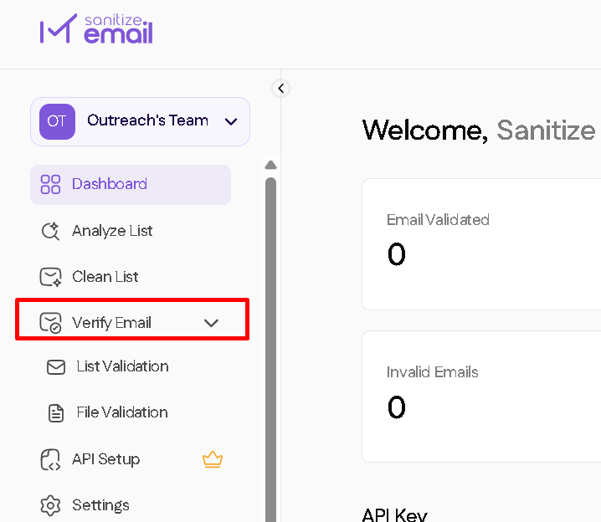Open the Outreach's Team name selector
The image size is (601, 522).
click(x=147, y=120)
